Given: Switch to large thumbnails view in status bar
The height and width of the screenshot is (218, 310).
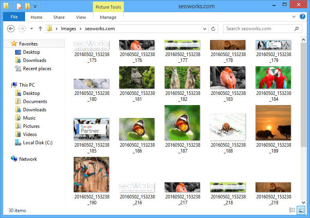Looking at the screenshot, I should (301, 211).
